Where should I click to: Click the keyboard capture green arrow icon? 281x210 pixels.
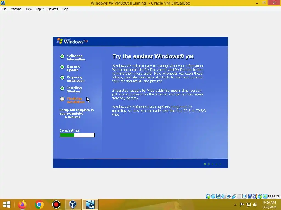coord(265,196)
